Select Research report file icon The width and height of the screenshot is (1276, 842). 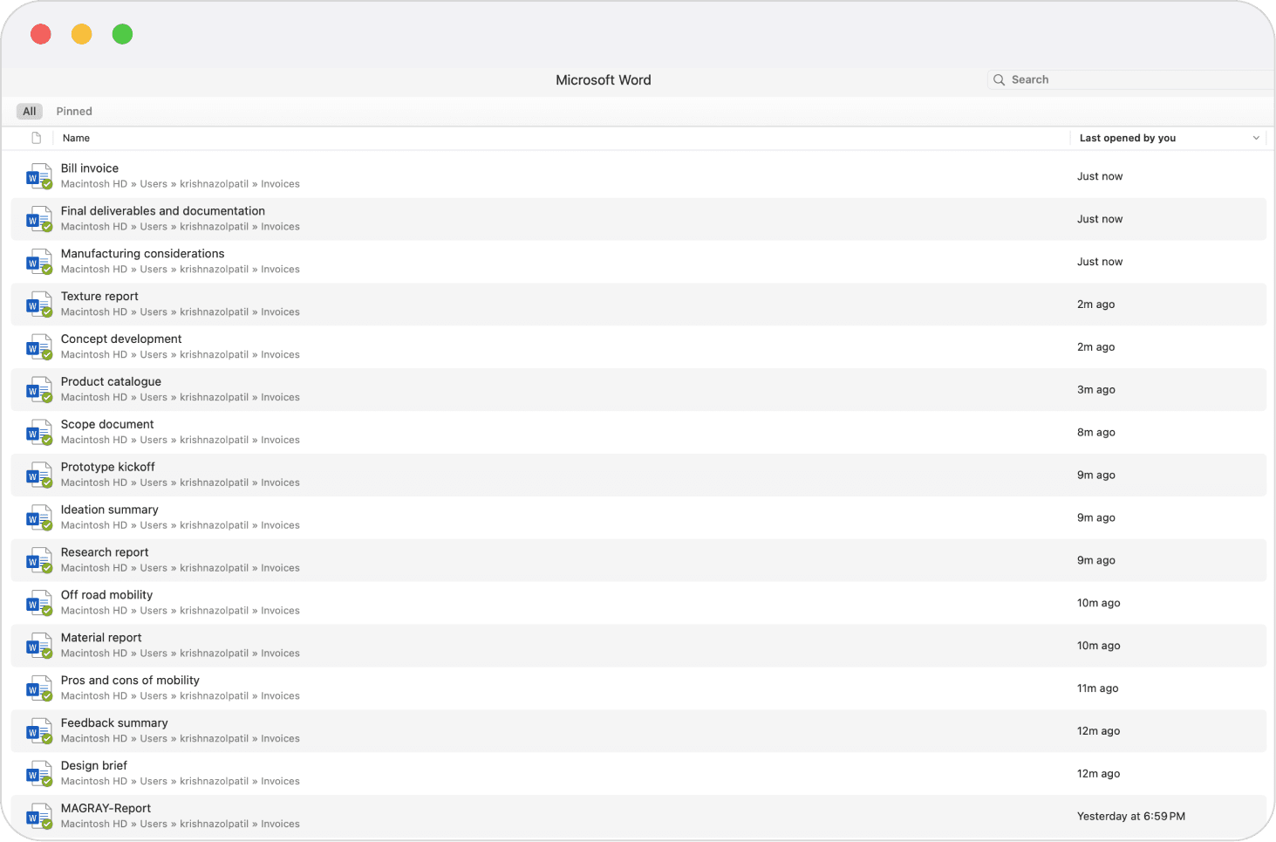click(38, 561)
